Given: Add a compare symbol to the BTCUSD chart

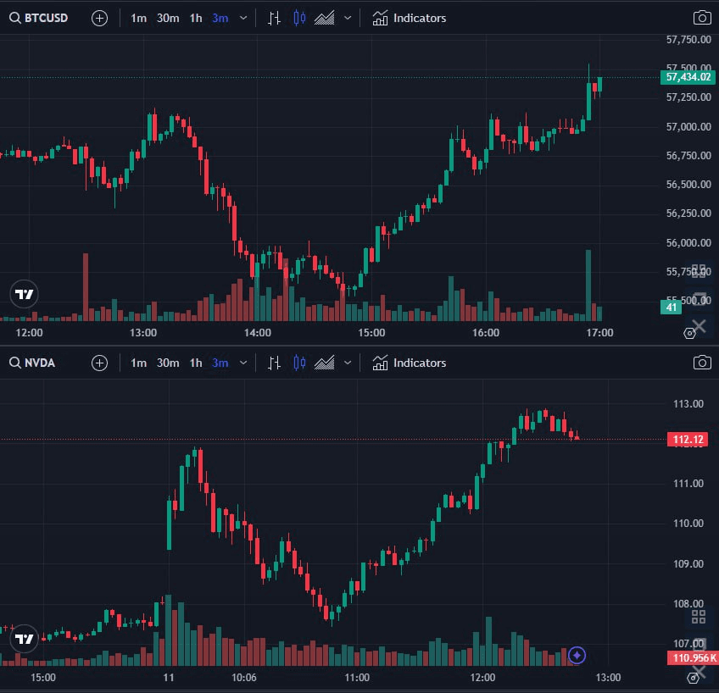Looking at the screenshot, I should click(99, 19).
